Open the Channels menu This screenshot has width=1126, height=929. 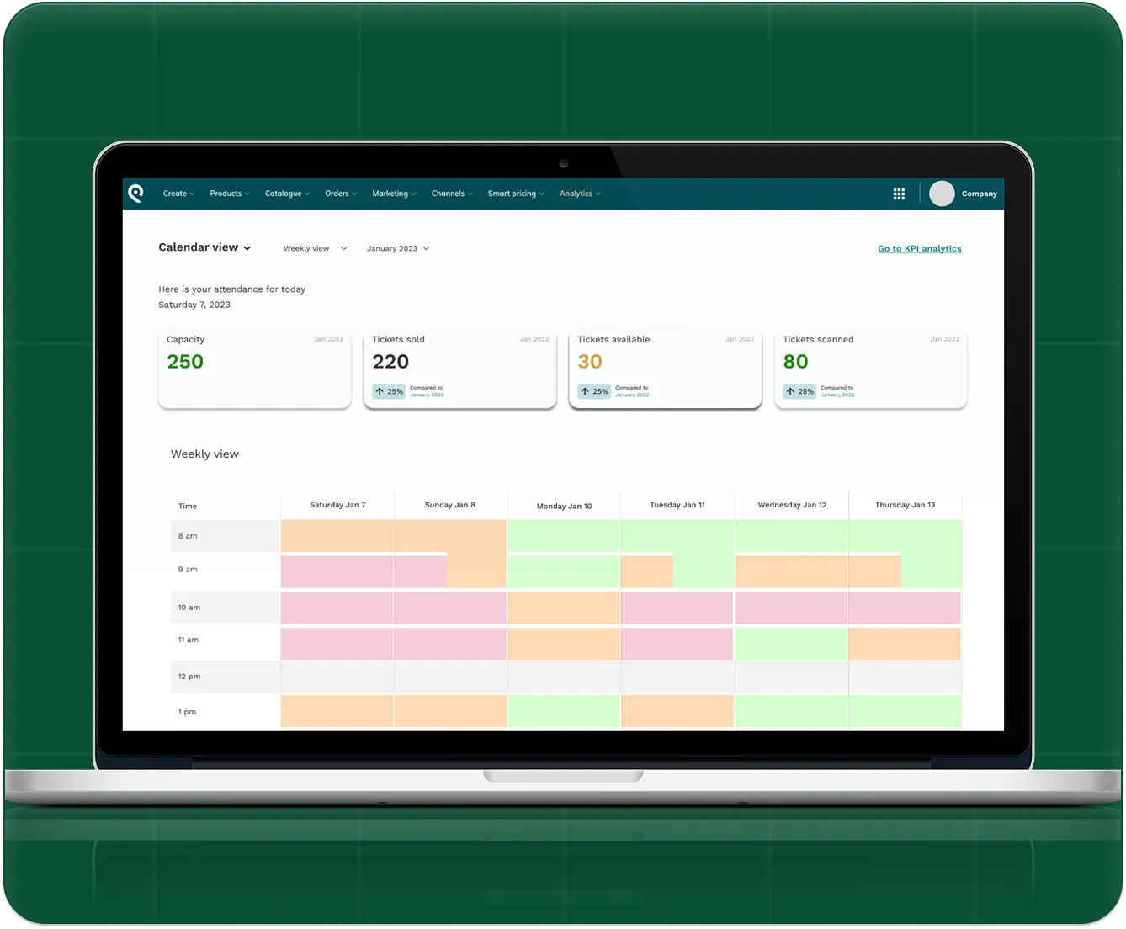click(452, 194)
